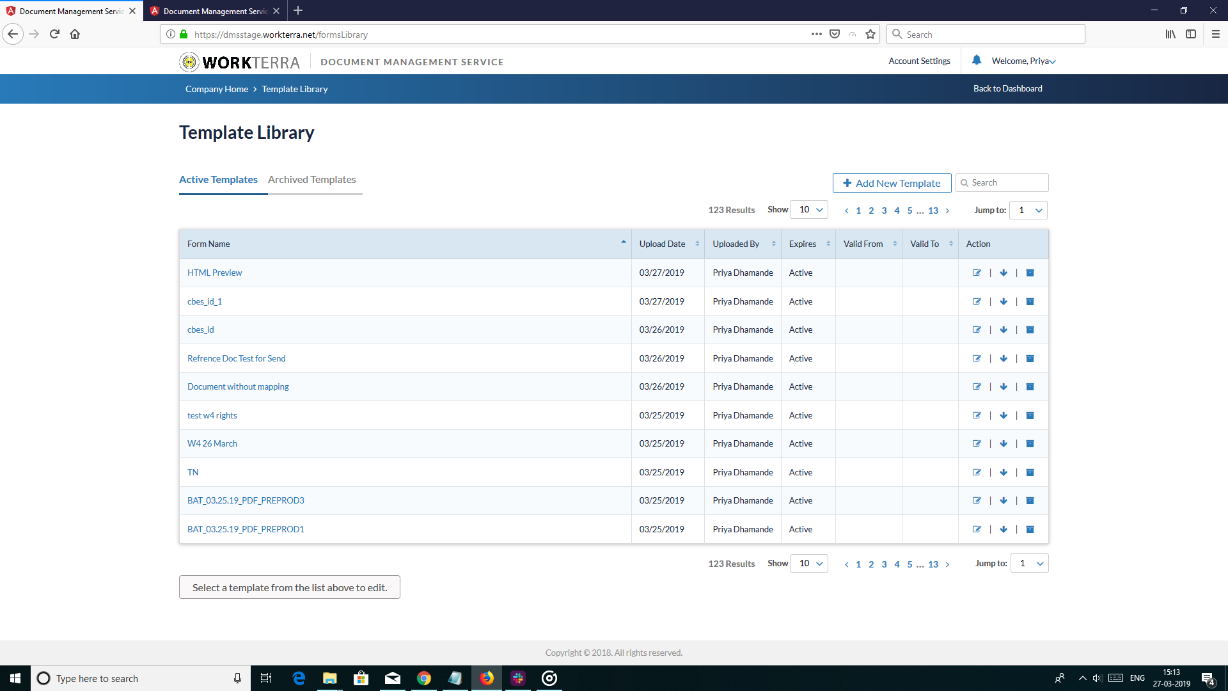The height and width of the screenshot is (691, 1228).
Task: Expand the top Show results dropdown
Action: click(x=810, y=210)
